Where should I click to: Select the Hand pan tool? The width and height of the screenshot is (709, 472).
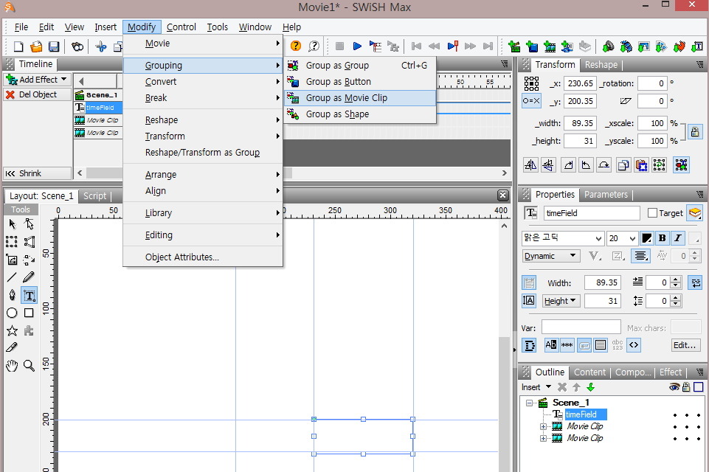coord(12,365)
